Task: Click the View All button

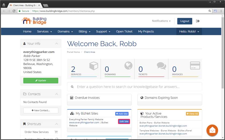Action: point(192,114)
